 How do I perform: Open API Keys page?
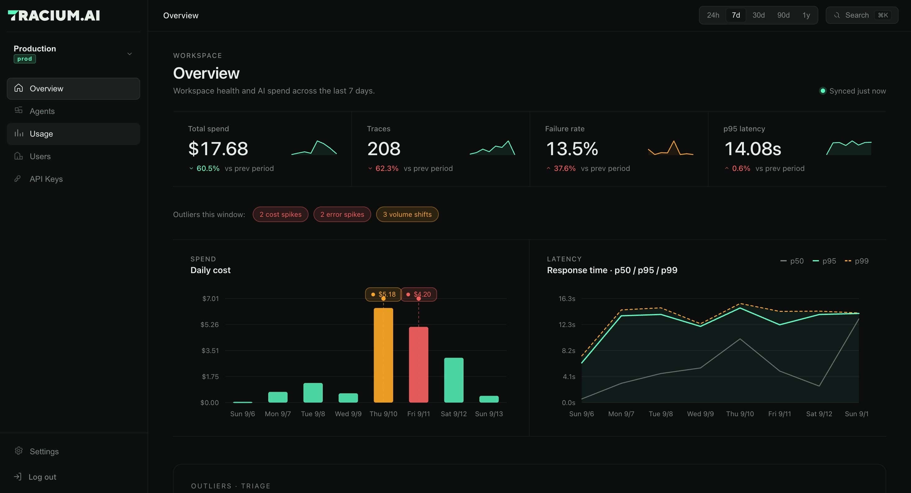click(73, 179)
